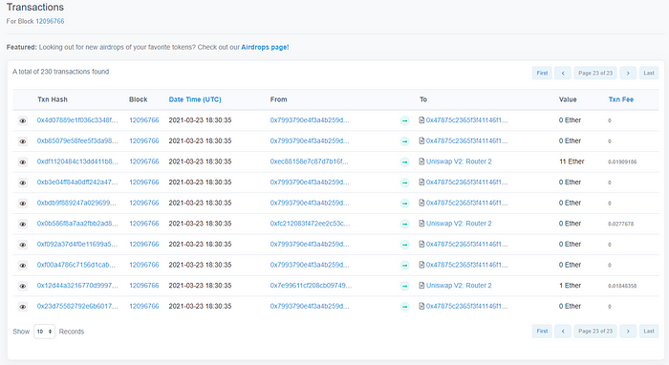Open Uniswap V2: Router 2 in 1 Ether row
Viewport: 669px width, 365px height.
pos(459,286)
